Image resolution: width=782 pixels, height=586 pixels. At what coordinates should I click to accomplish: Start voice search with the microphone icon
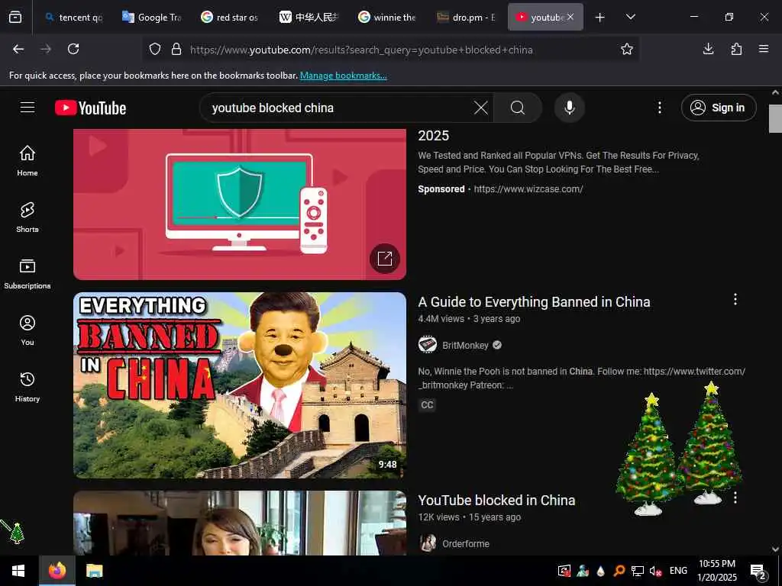570,108
